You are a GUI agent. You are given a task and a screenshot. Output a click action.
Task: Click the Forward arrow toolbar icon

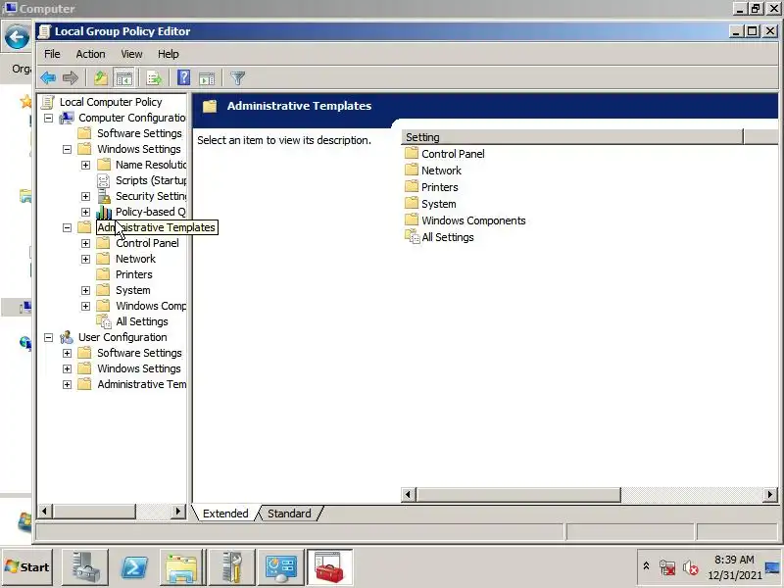(71, 78)
